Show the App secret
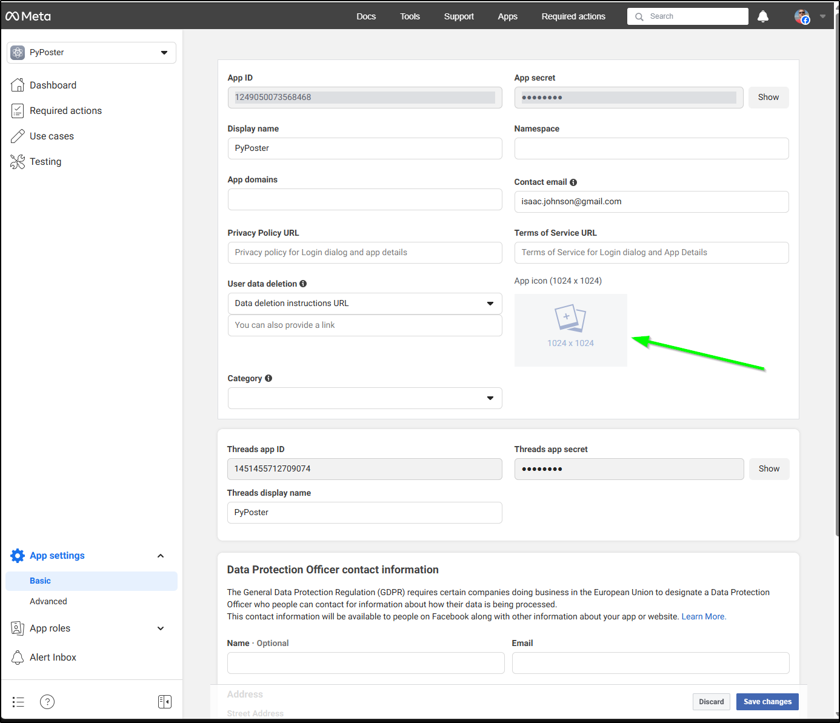The image size is (840, 723). tap(768, 98)
